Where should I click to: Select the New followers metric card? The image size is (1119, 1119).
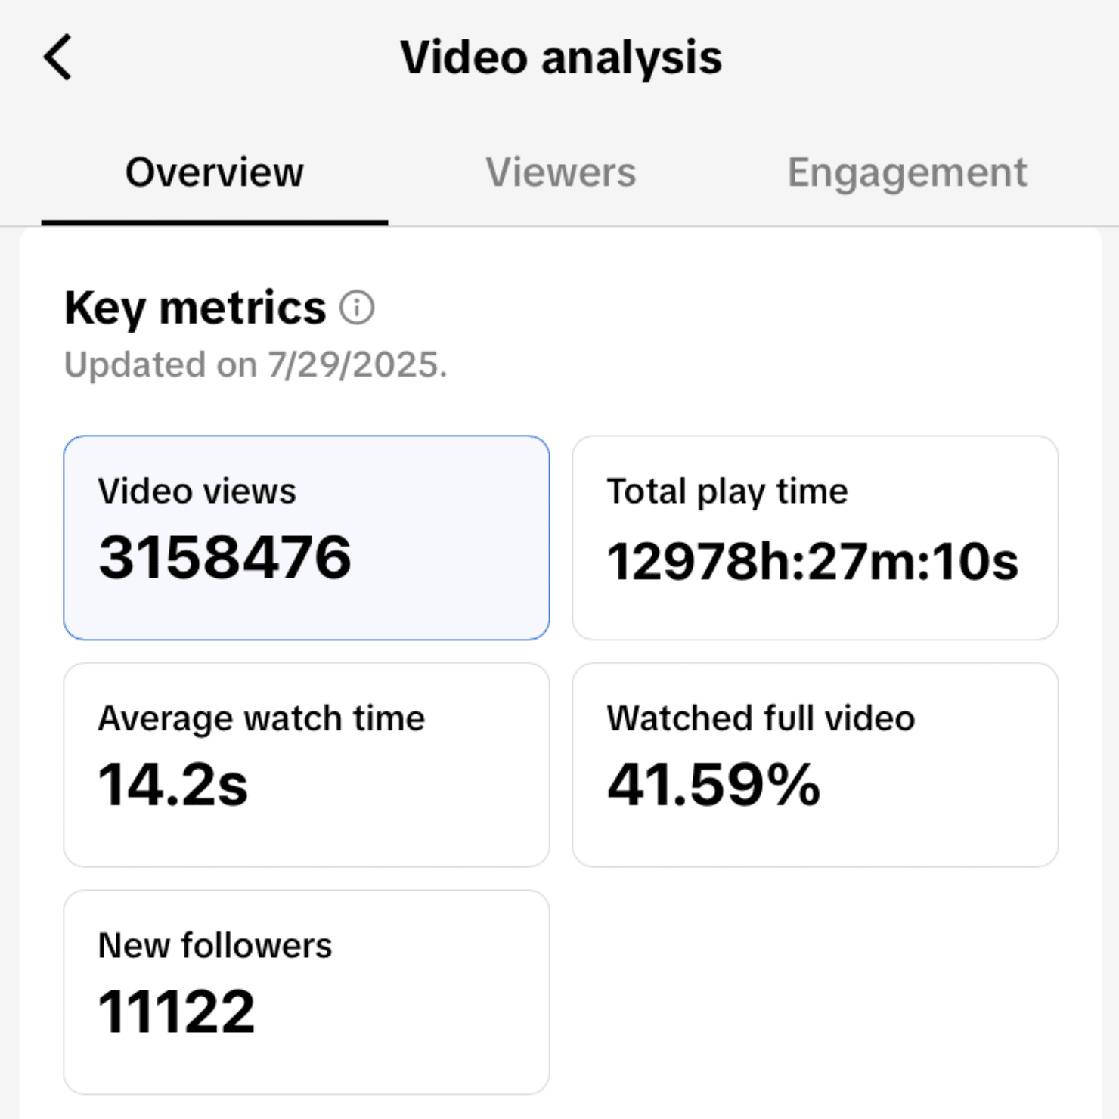(x=306, y=990)
